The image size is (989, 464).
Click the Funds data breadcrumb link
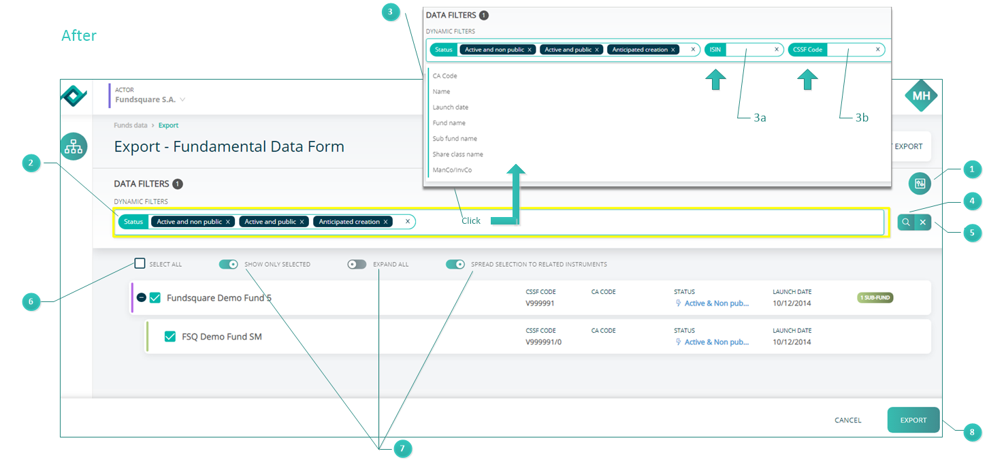(131, 125)
